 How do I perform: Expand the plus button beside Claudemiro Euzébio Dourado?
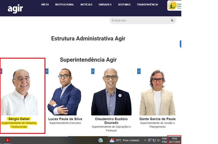pyautogui.click(x=93, y=71)
